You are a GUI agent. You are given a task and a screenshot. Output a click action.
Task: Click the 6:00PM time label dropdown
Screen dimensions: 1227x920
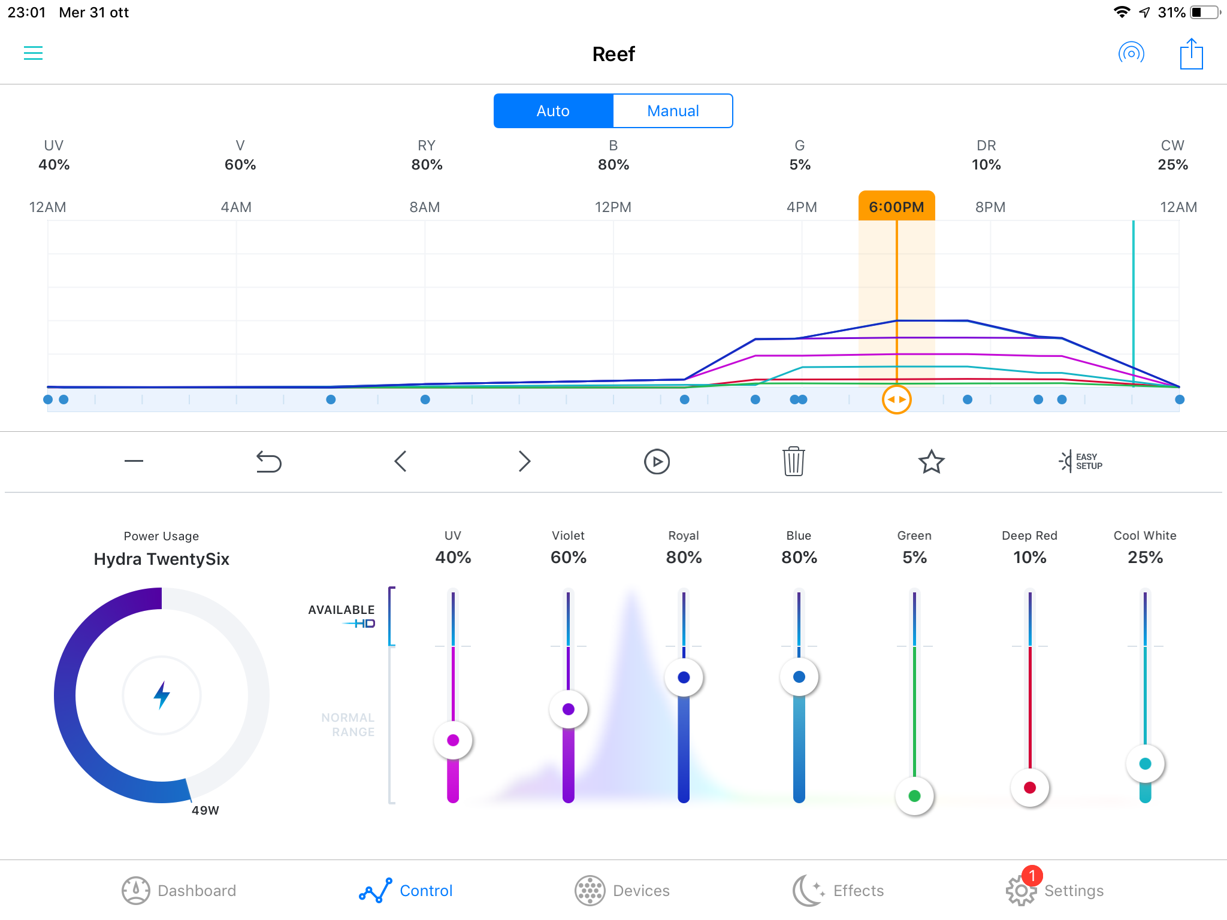tap(896, 207)
